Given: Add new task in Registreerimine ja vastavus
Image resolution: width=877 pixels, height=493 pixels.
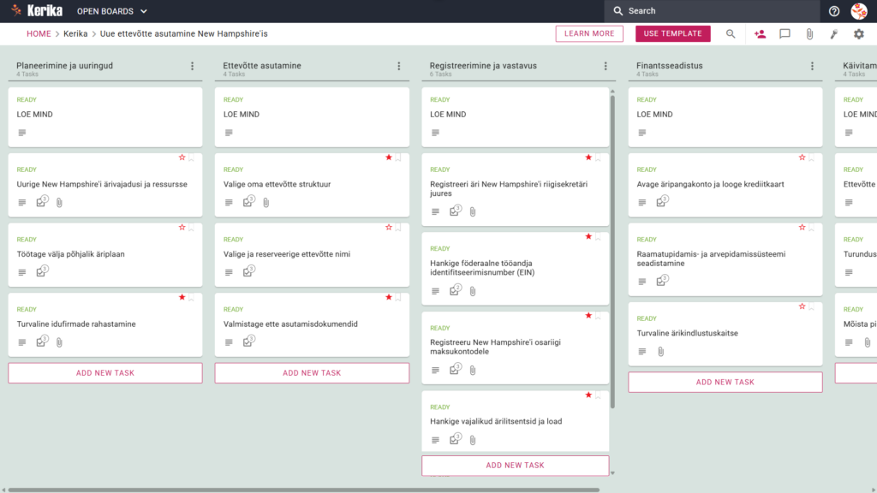Looking at the screenshot, I should (515, 465).
